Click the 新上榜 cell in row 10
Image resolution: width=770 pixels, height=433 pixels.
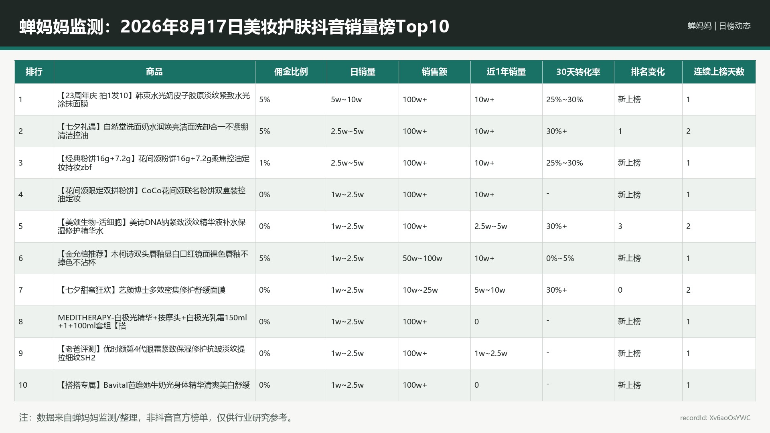point(648,385)
